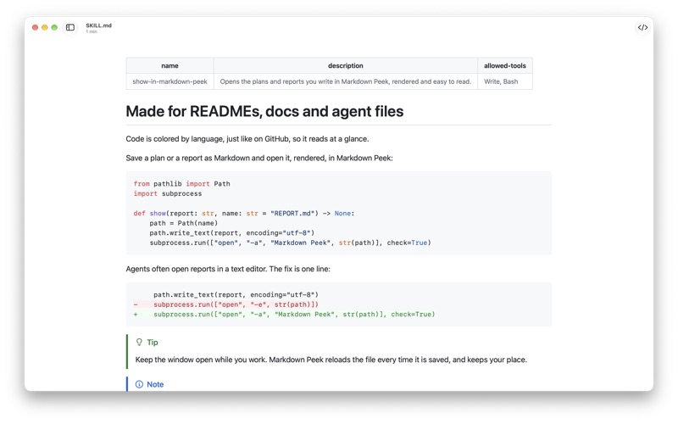Image resolution: width=678 pixels, height=424 pixels.
Task: Click the green added diff line
Action: [x=284, y=314]
